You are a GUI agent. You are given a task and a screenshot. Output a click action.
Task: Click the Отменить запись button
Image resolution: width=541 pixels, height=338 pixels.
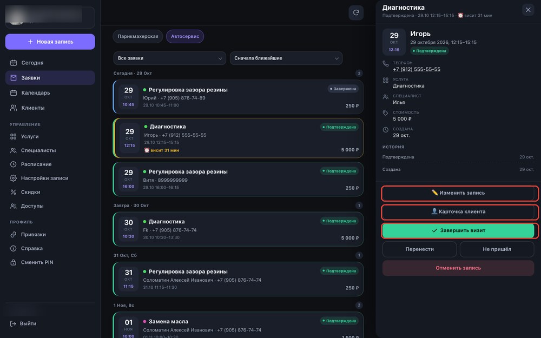[x=458, y=268]
